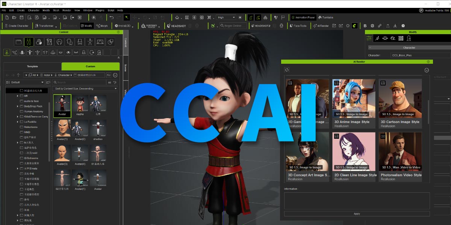Switch to the Template tab
The width and height of the screenshot is (451, 225).
pyautogui.click(x=32, y=66)
